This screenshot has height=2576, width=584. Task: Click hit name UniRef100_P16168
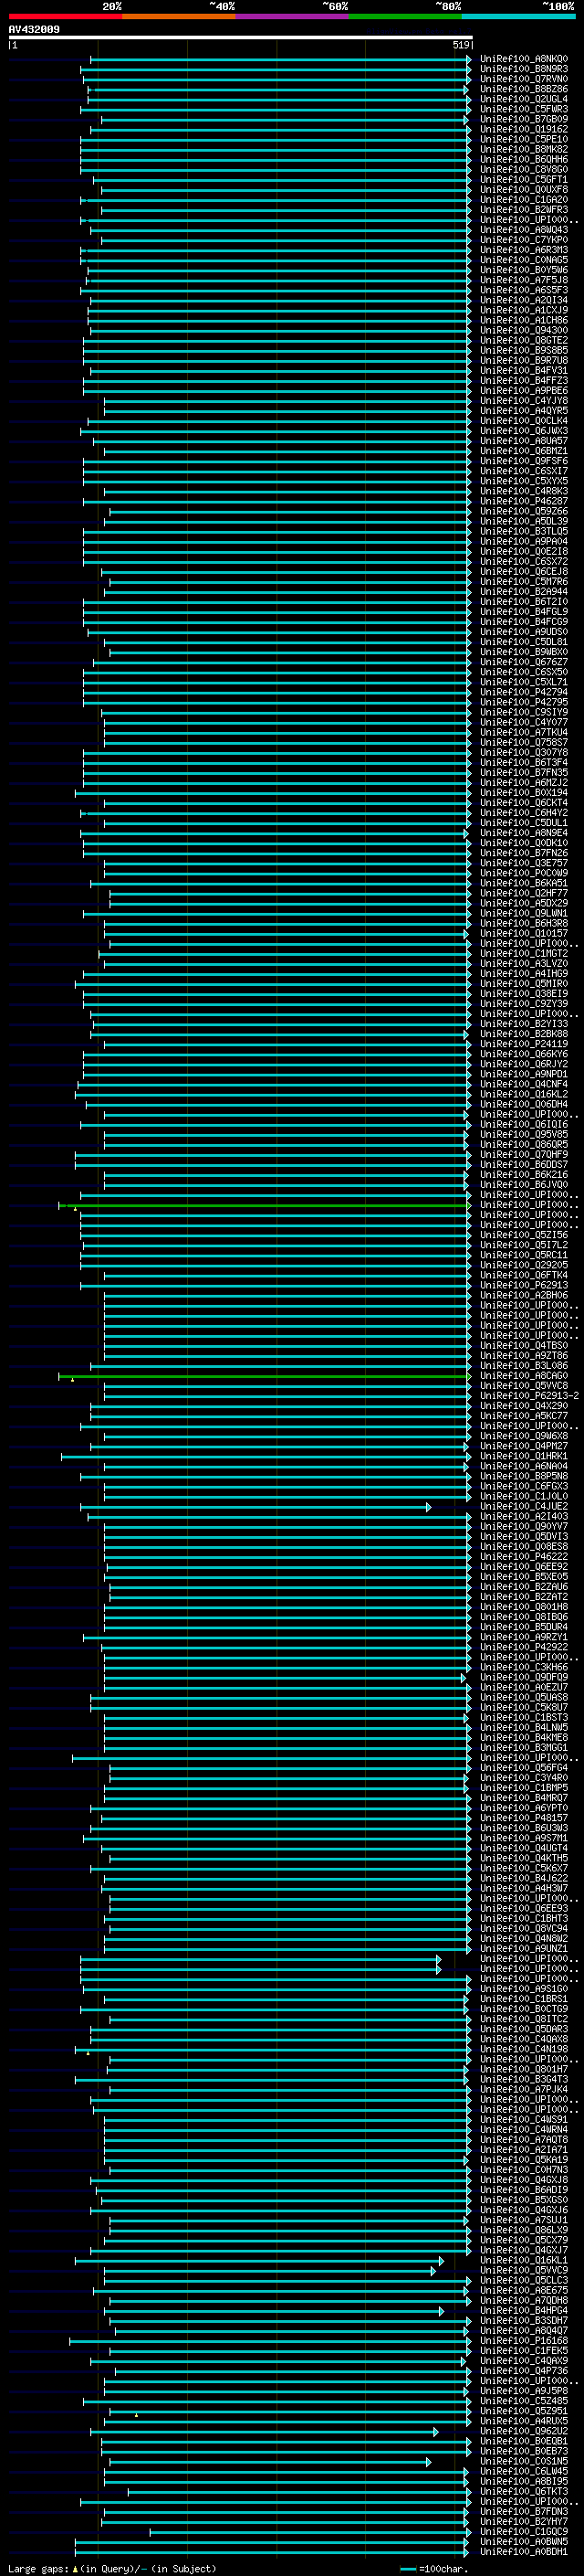[523, 2340]
